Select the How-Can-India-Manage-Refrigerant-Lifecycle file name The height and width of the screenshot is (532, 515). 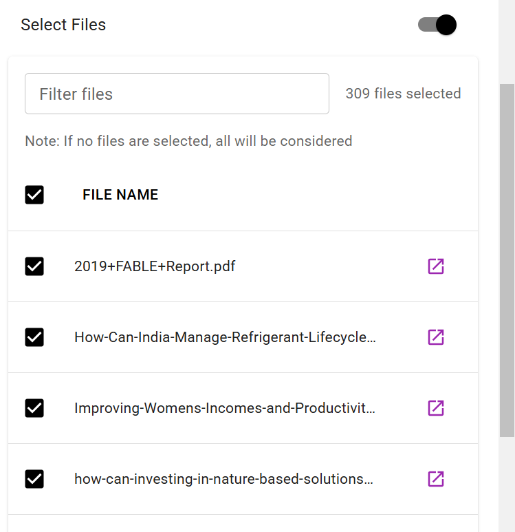[x=225, y=337]
